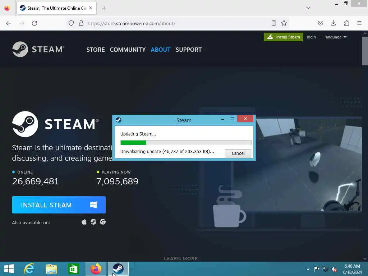Click the scroll-down arrow of the page scrollbar

click(x=365, y=259)
